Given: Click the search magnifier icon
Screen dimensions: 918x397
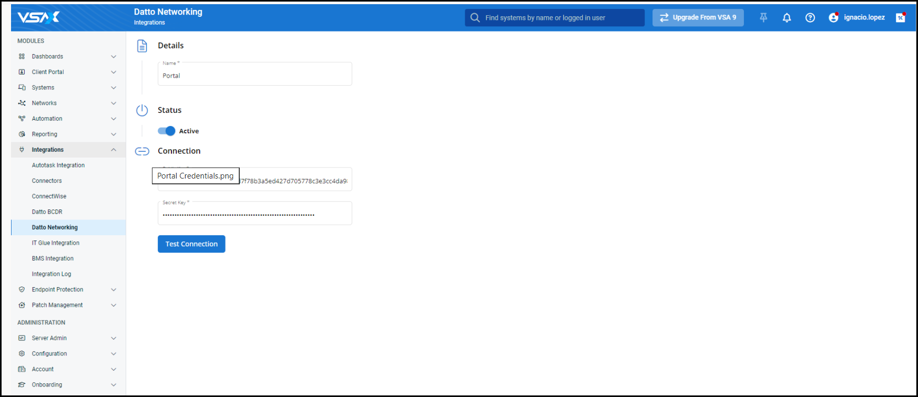Looking at the screenshot, I should click(475, 17).
